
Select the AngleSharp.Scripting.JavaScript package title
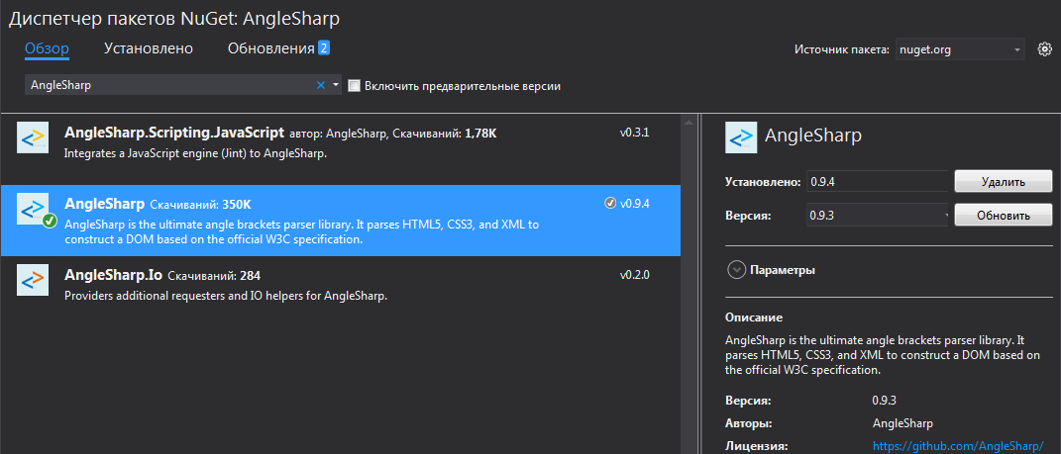point(173,133)
